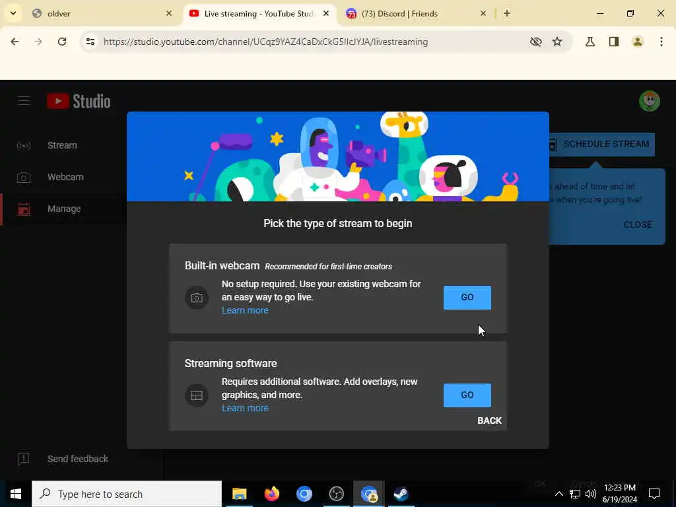Switch to the oldver browser tab
The image size is (676, 507).
pos(102,13)
